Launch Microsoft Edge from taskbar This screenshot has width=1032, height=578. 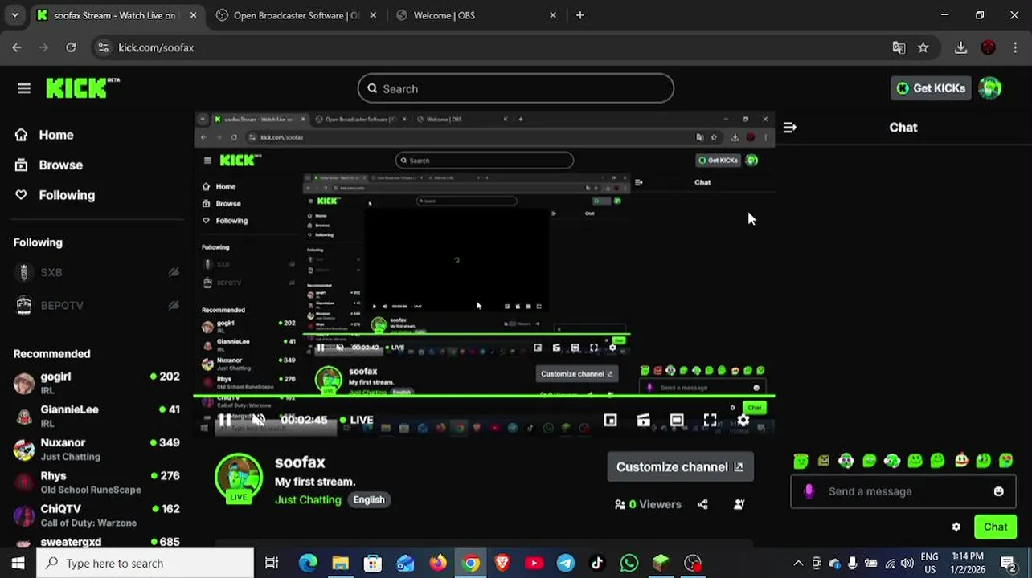pyautogui.click(x=308, y=563)
